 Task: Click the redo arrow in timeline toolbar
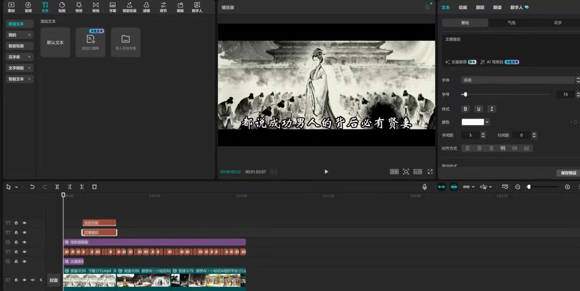[45, 187]
